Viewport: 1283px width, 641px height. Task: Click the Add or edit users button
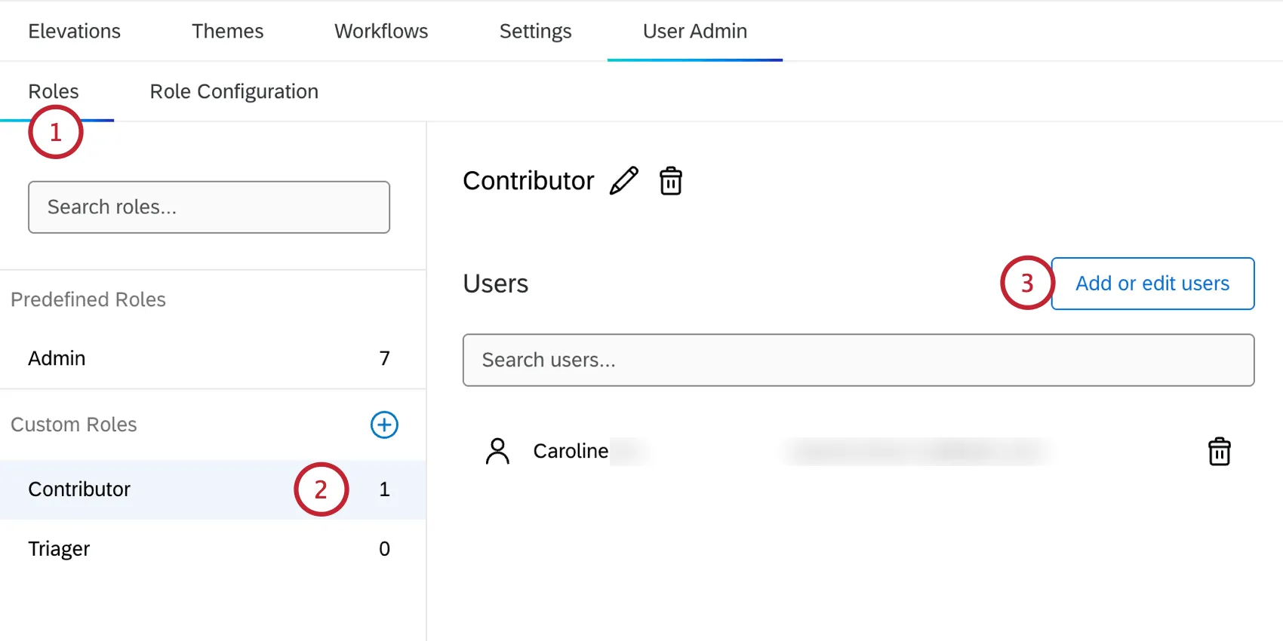point(1152,284)
